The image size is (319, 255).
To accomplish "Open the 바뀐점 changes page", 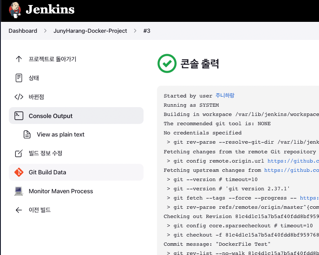I will [36, 97].
